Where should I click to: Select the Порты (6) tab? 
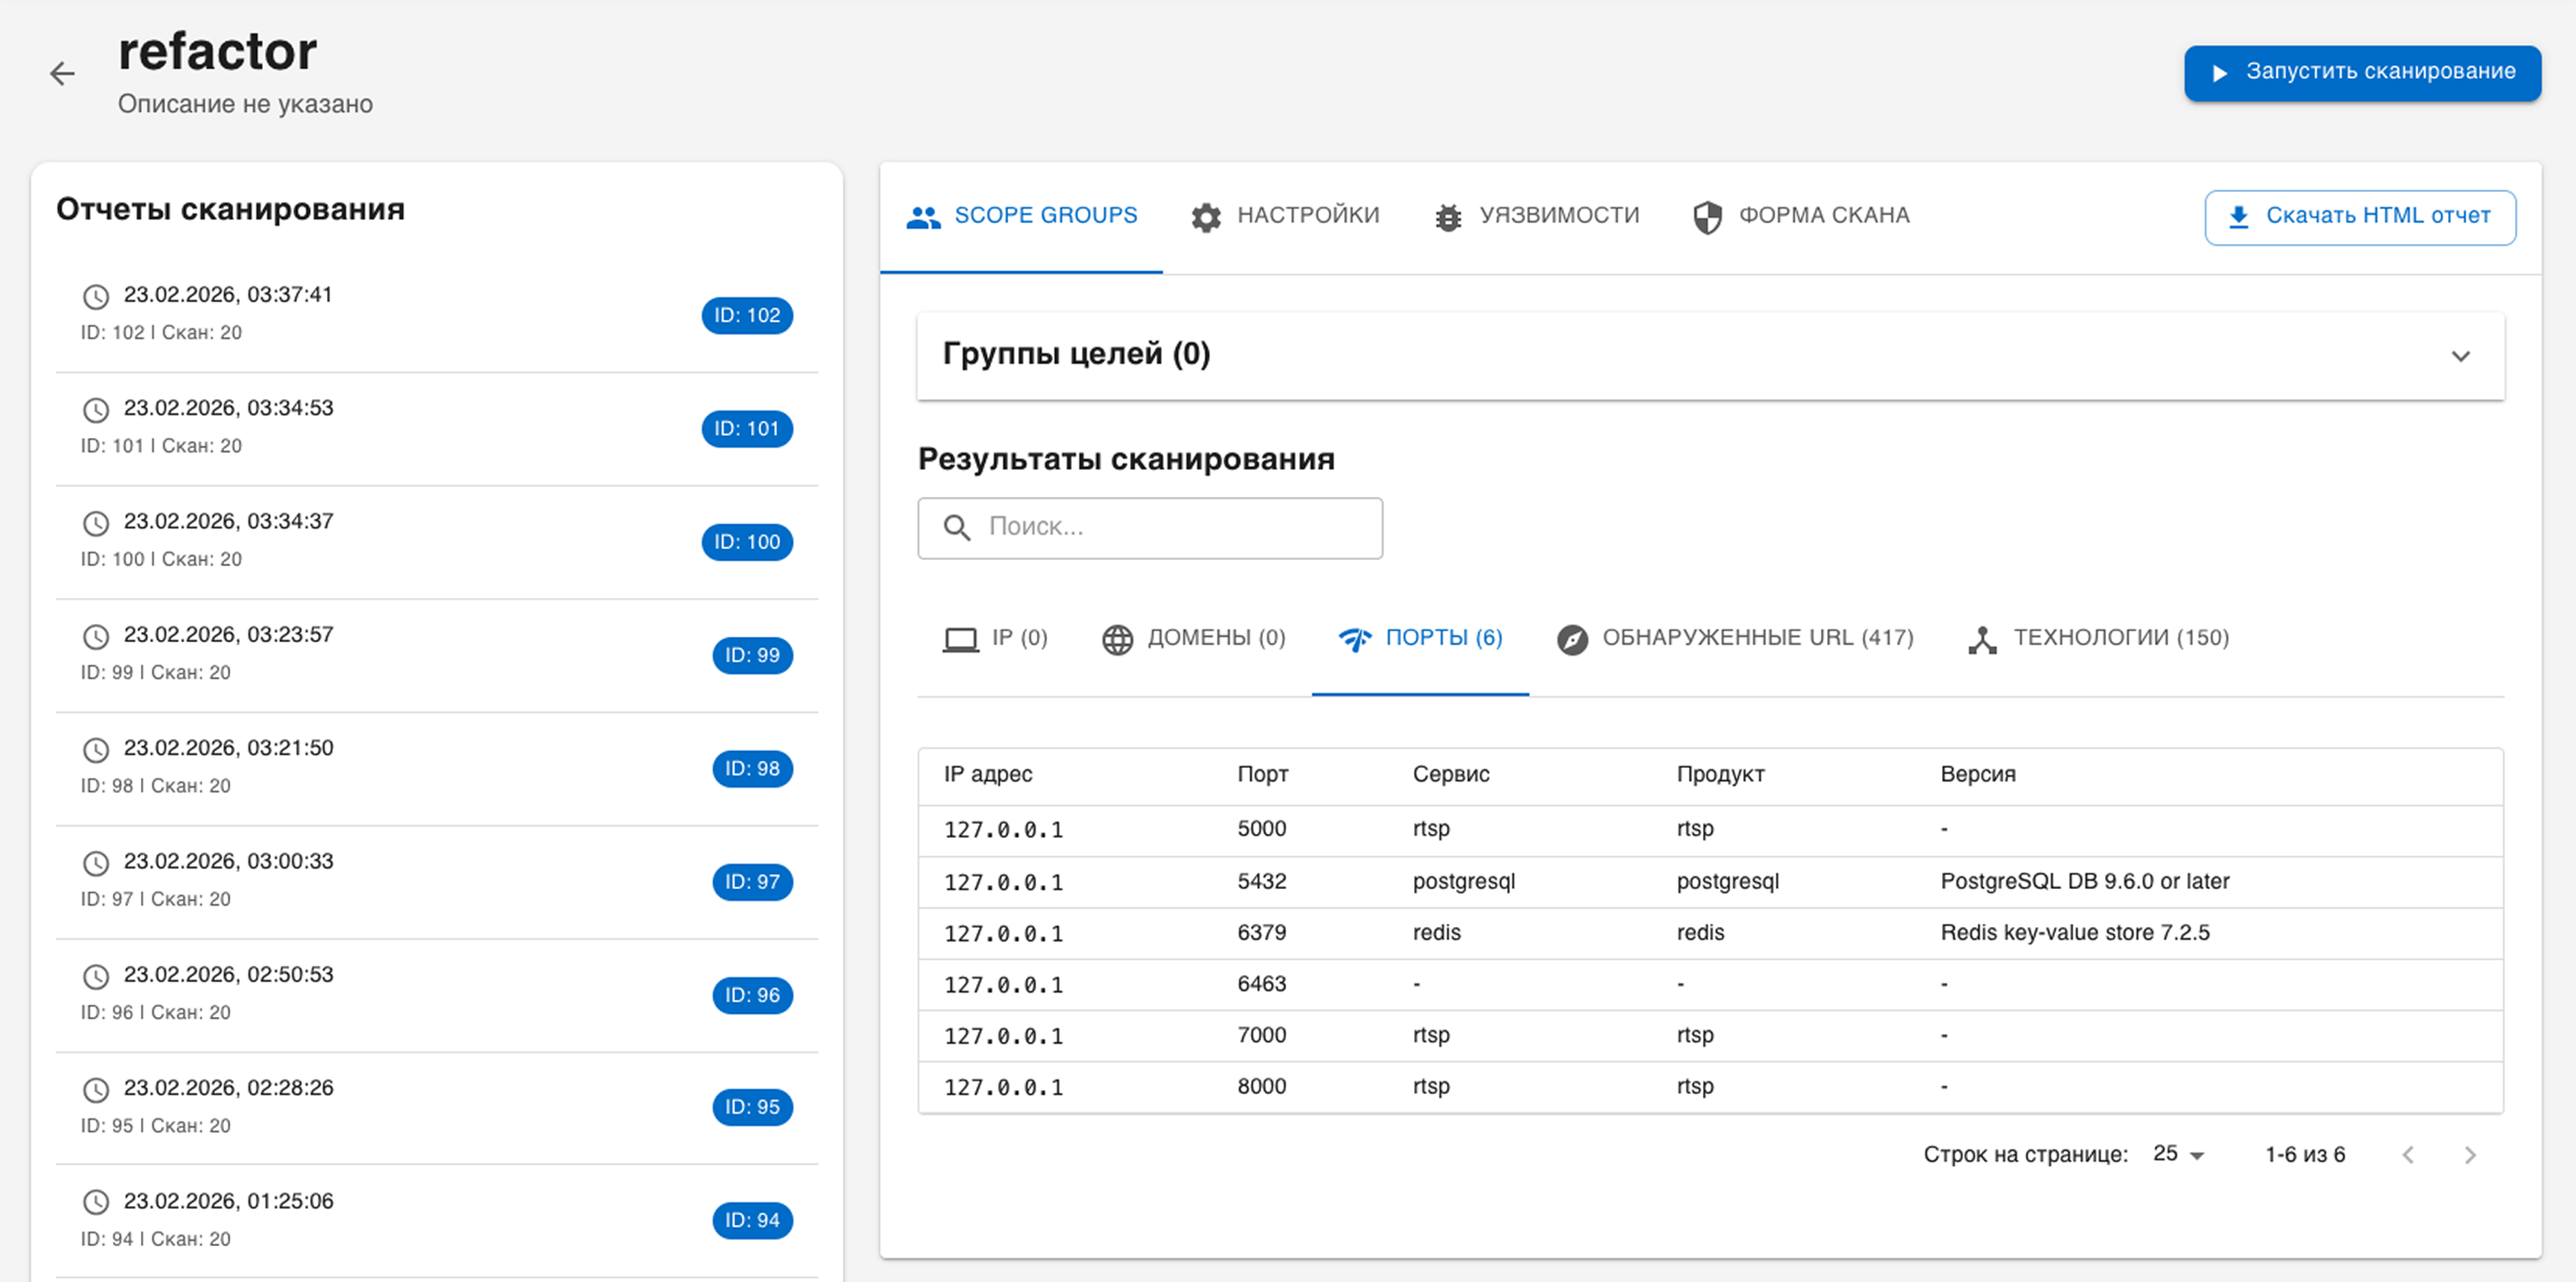[x=1420, y=638]
